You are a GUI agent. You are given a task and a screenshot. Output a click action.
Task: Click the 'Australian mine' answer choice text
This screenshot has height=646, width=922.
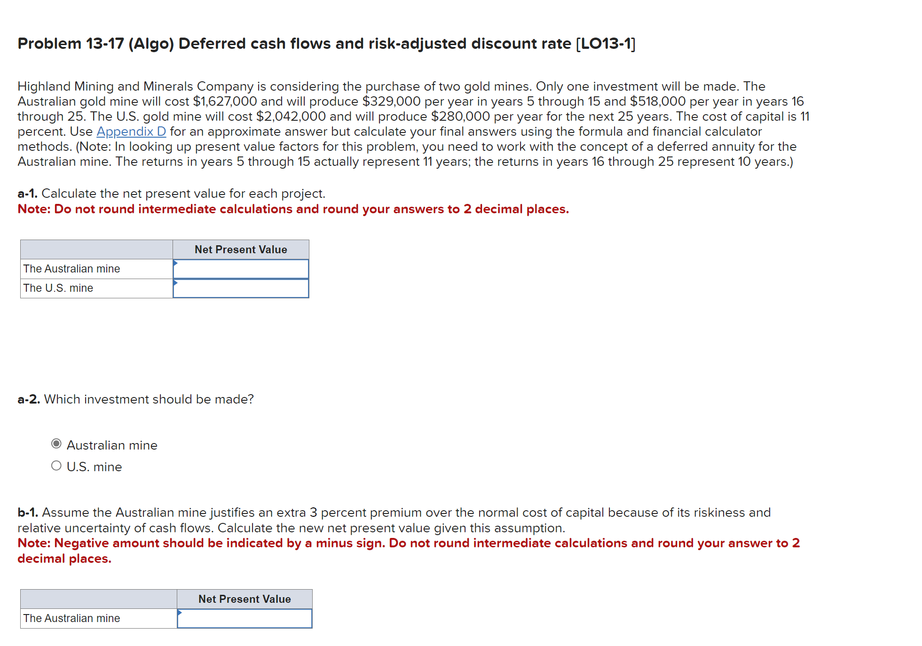111,444
